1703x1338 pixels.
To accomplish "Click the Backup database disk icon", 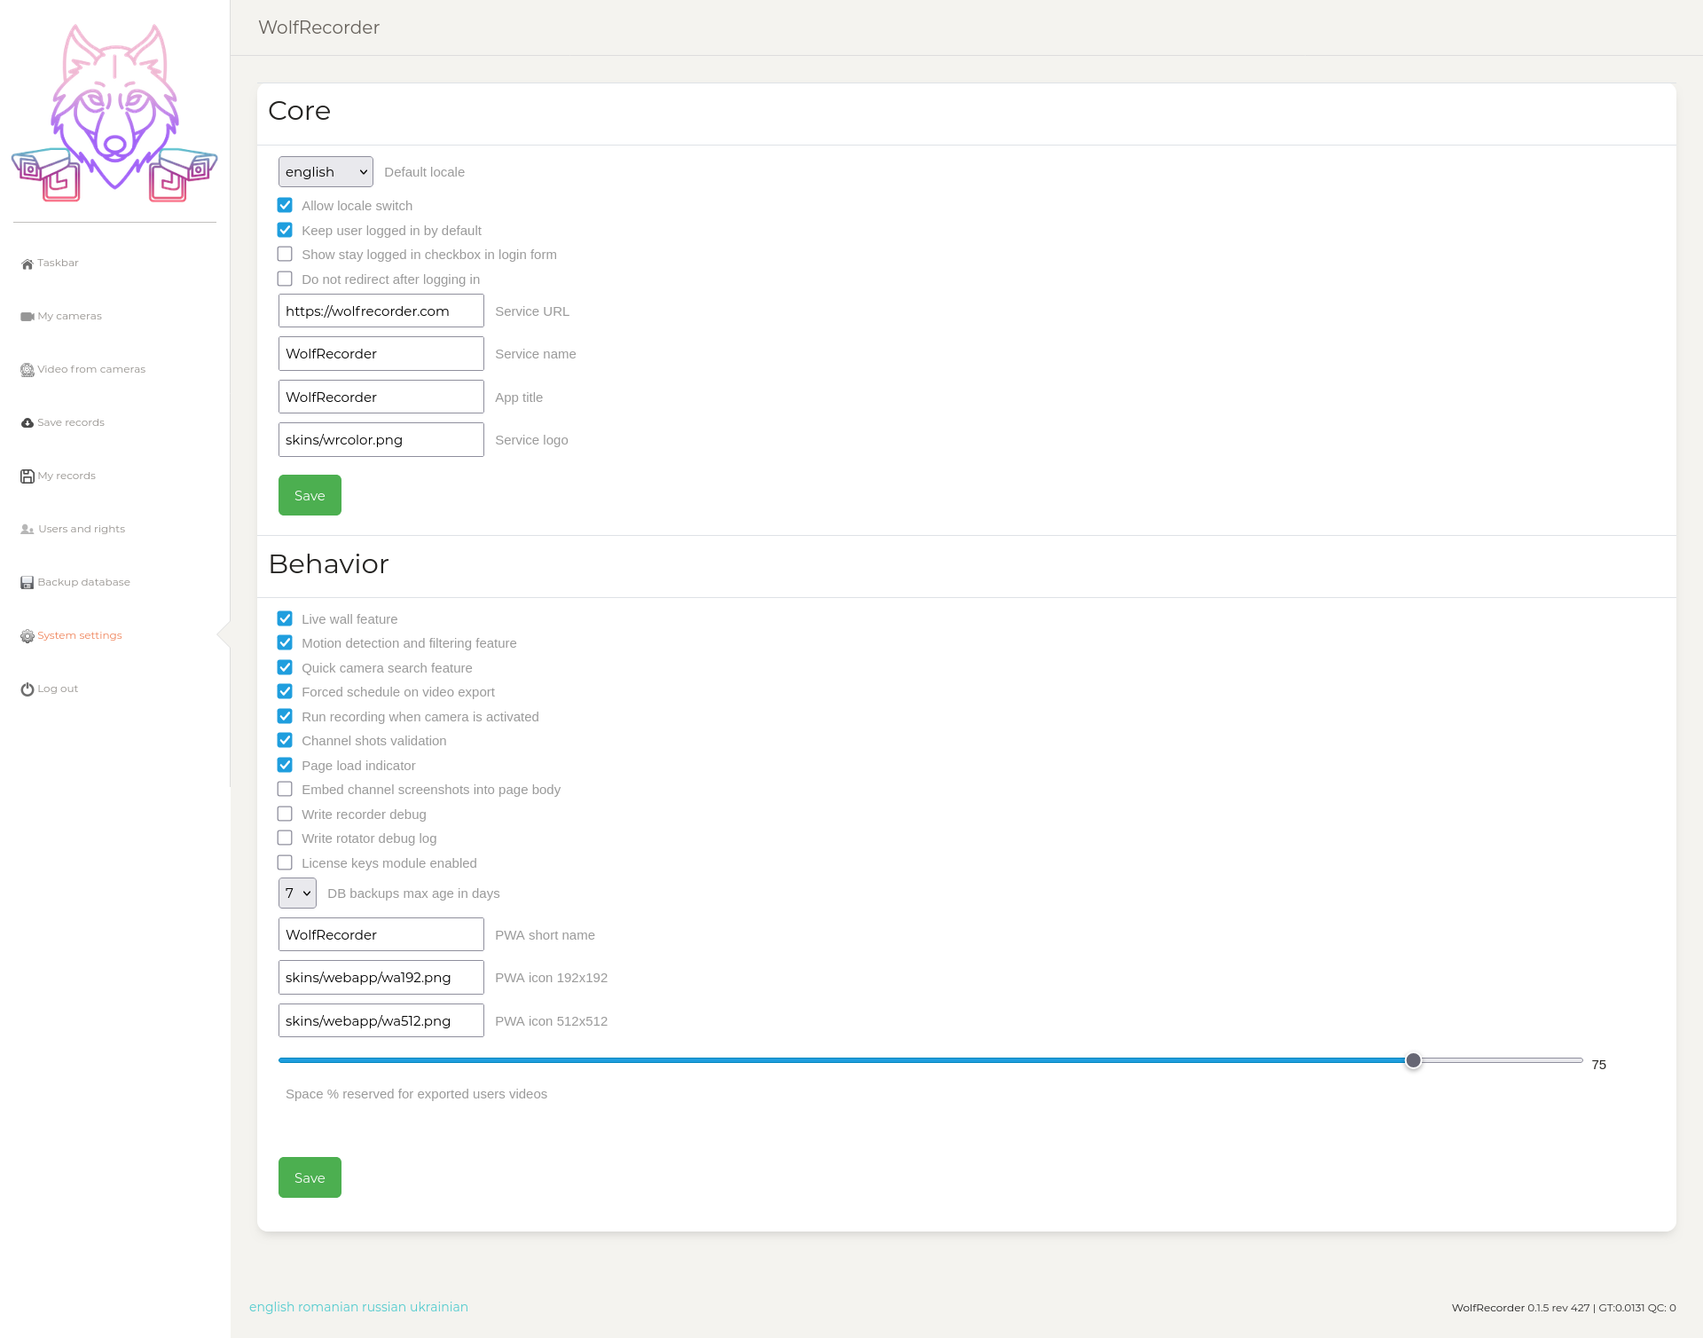I will coord(27,583).
